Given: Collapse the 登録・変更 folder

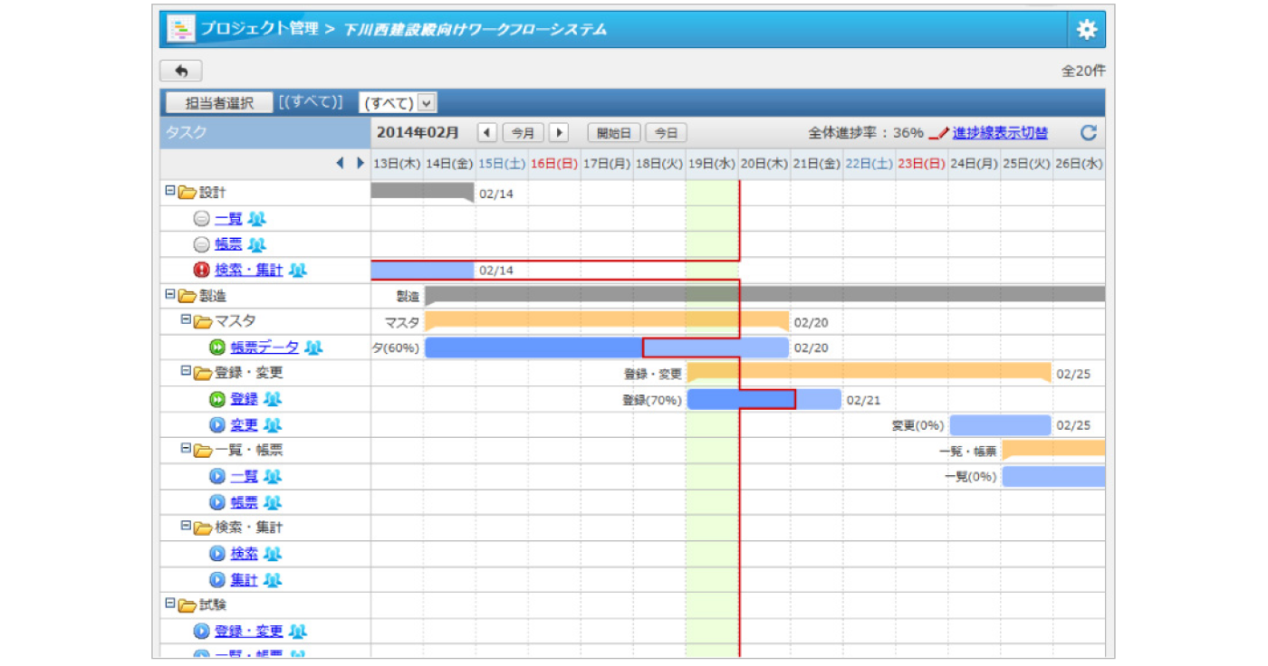Looking at the screenshot, I should [186, 372].
